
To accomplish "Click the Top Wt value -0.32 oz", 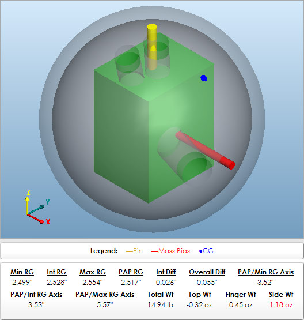I will tap(199, 305).
